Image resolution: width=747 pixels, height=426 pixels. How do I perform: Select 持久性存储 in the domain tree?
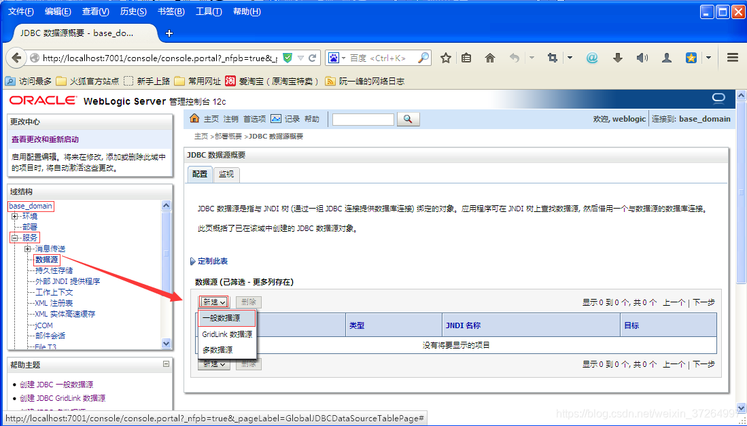coord(54,271)
